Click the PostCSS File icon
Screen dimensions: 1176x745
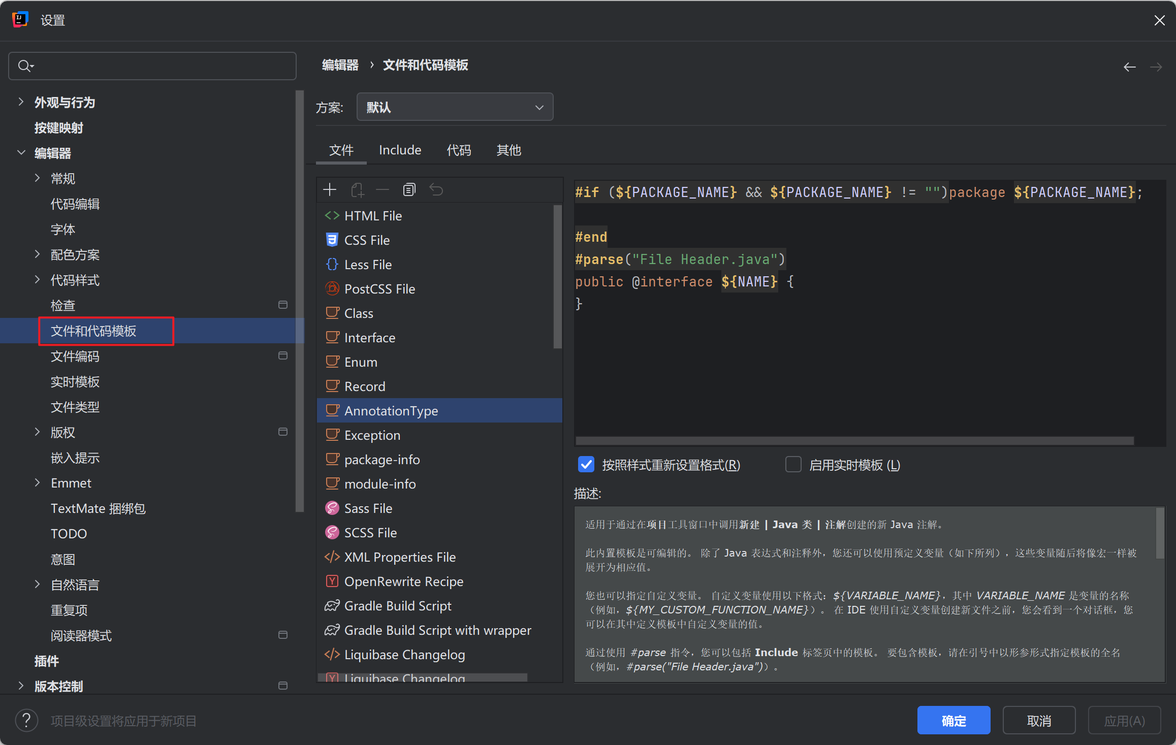point(332,288)
